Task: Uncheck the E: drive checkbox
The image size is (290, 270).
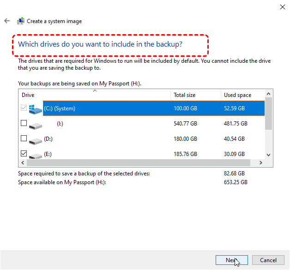Action: point(24,153)
